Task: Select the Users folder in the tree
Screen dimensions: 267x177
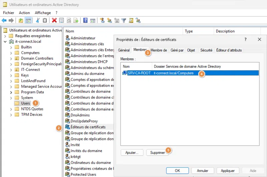Action: click(25, 103)
